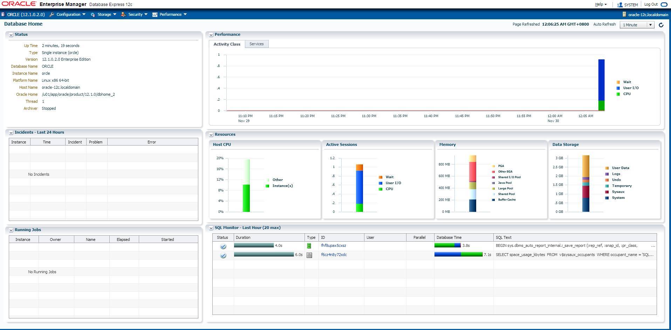671x330 pixels.
Task: Click the Incident column header
Action: point(75,142)
